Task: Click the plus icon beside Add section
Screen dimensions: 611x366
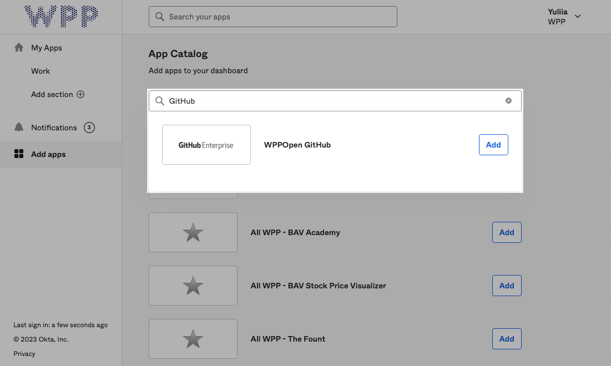Action: pos(80,94)
